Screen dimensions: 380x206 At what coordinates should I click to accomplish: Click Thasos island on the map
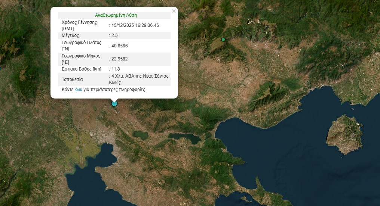[344, 134]
